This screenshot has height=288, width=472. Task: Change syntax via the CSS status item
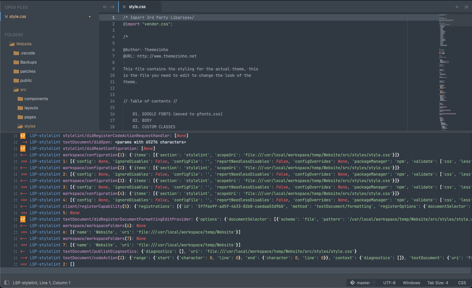(462, 283)
